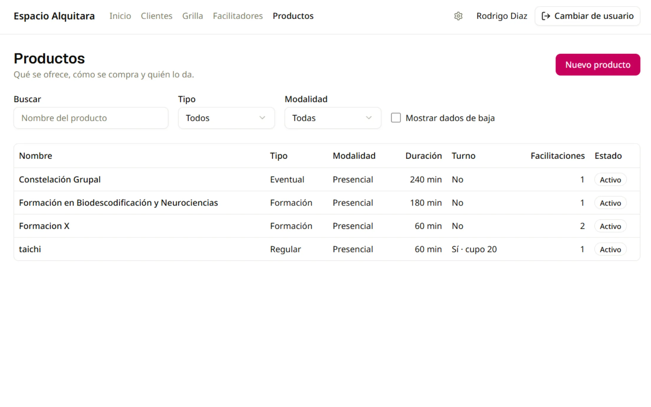Click the Regular type cell

tap(285, 249)
